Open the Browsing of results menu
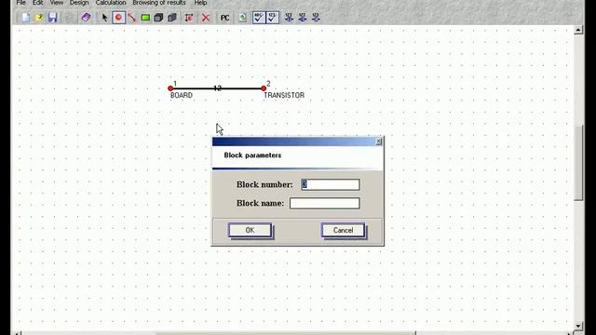 (x=159, y=3)
